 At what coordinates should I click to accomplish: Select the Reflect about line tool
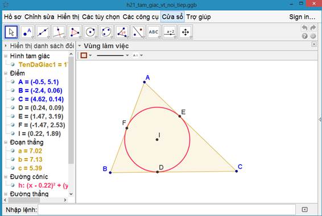138,32
